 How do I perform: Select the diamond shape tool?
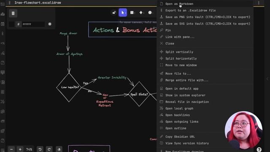click(141, 13)
